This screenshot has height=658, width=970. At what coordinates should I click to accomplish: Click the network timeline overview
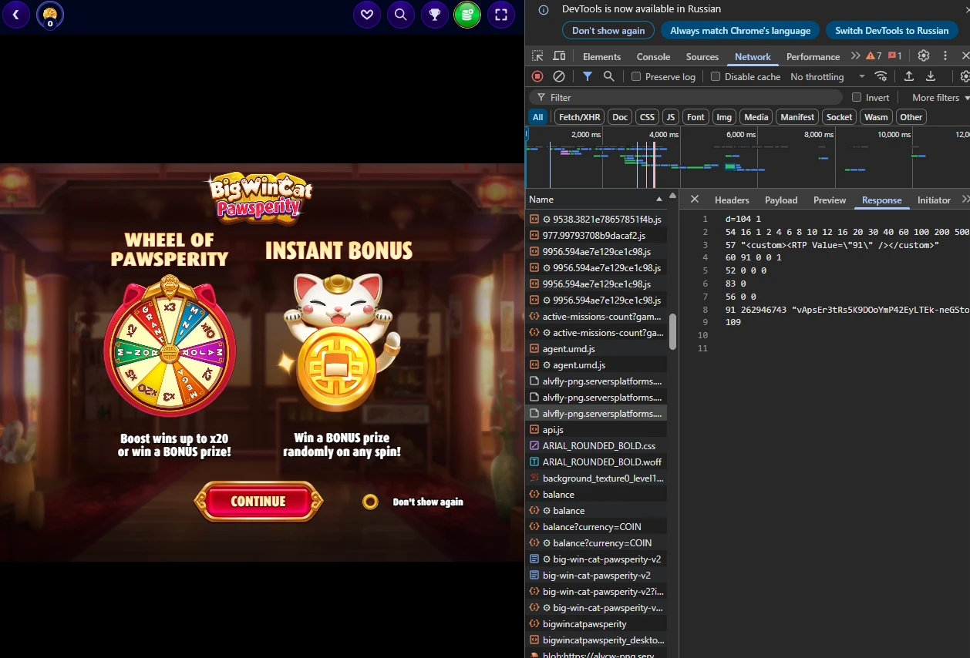tap(748, 158)
